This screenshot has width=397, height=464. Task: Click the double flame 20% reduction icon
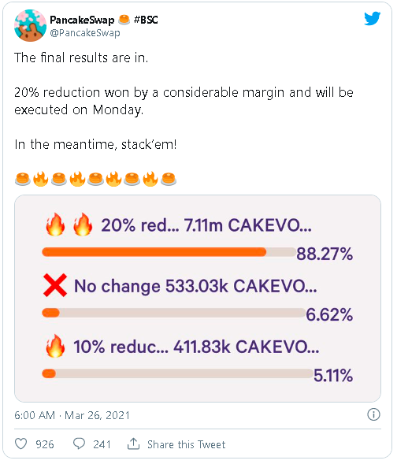69,225
